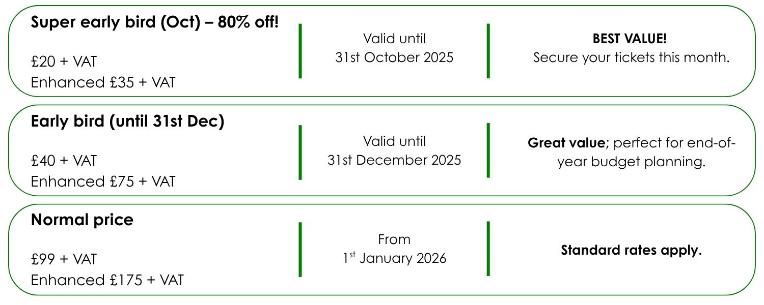Click the Enhanced £75 + VAT price
Viewport: 764px width, 305px height.
[x=103, y=181]
